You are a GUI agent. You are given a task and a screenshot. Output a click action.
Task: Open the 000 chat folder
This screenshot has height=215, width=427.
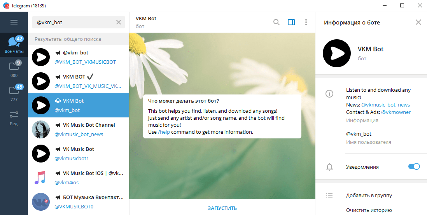coord(14,69)
